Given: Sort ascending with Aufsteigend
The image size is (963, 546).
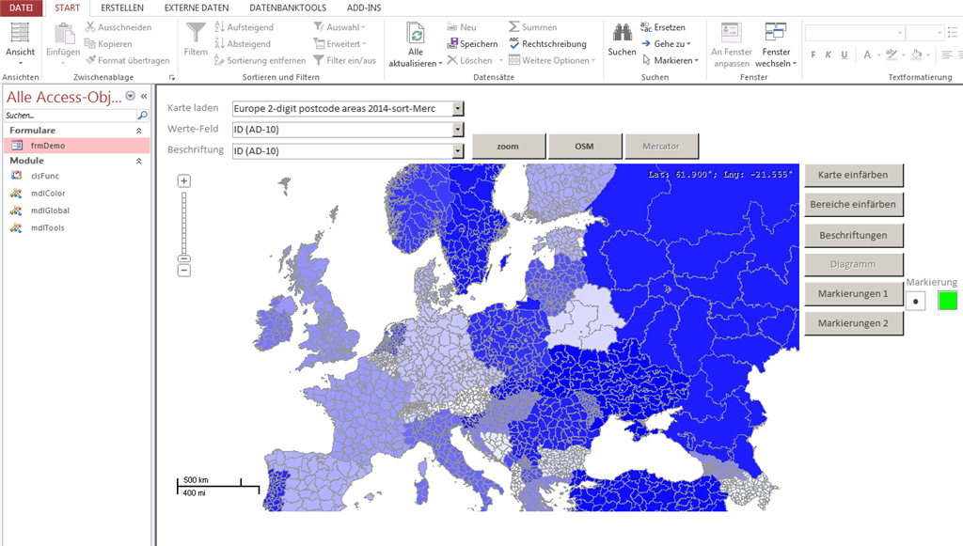Looking at the screenshot, I should point(244,27).
